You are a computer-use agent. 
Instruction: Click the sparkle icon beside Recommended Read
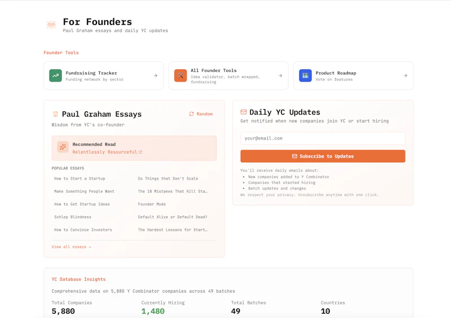[x=63, y=147]
